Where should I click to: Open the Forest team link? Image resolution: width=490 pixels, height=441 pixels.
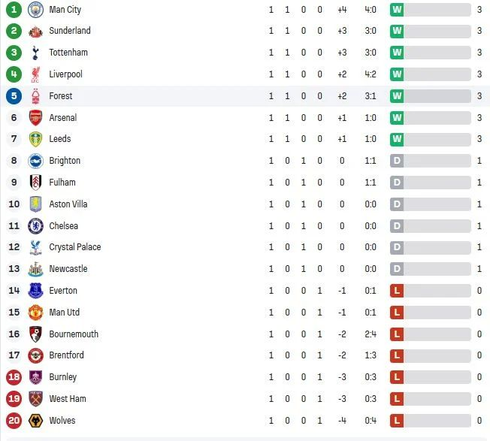click(x=61, y=96)
